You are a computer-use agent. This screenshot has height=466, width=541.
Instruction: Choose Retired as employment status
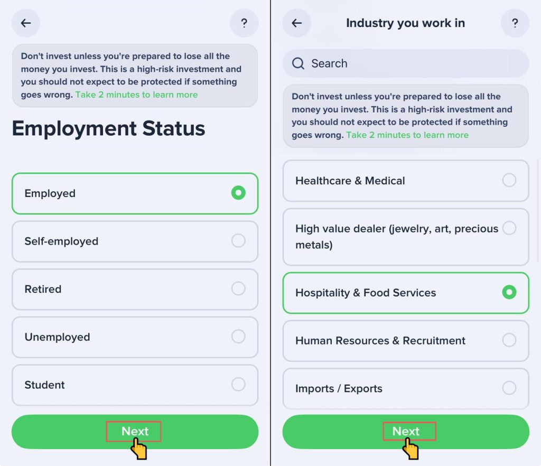238,289
